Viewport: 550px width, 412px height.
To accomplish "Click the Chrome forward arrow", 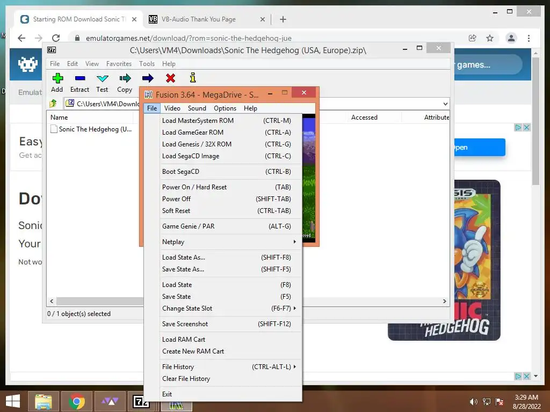I will (x=39, y=38).
